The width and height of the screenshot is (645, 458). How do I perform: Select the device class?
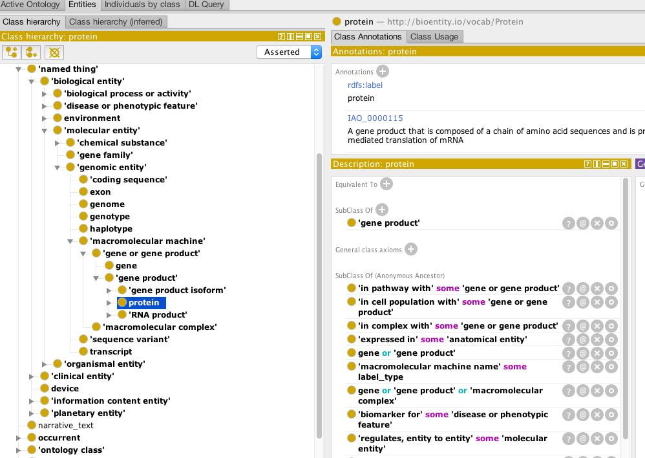click(x=65, y=388)
